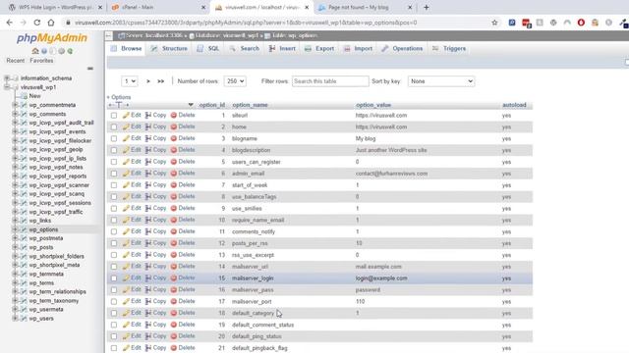Open the Import tab
This screenshot has height=353, width=629.
(x=358, y=48)
